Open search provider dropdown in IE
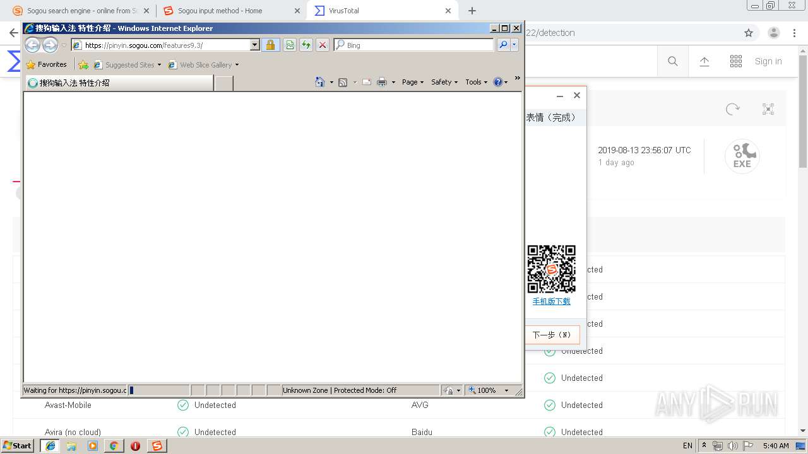This screenshot has width=808, height=454. tap(514, 45)
